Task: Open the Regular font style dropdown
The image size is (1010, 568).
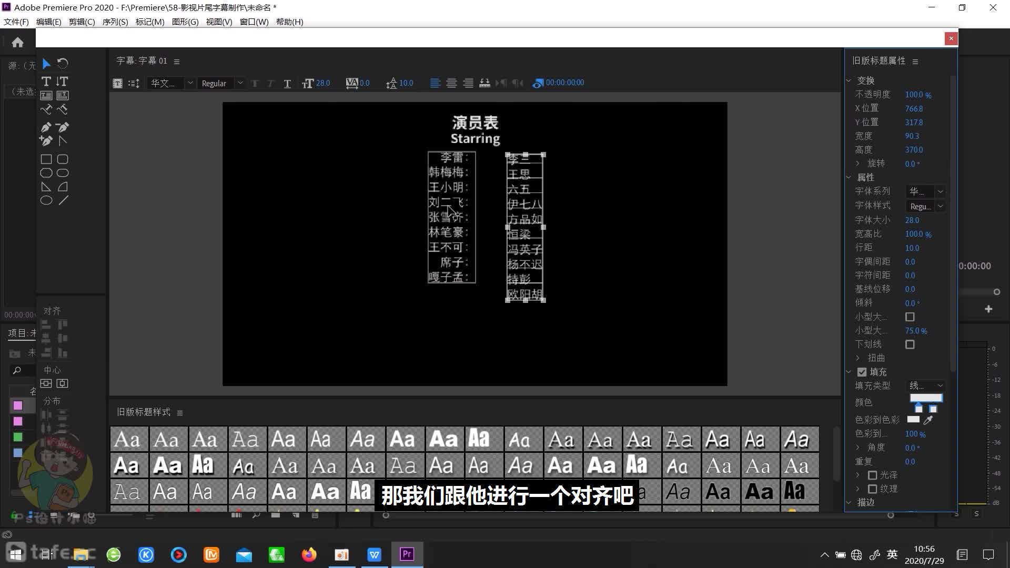Action: click(221, 83)
